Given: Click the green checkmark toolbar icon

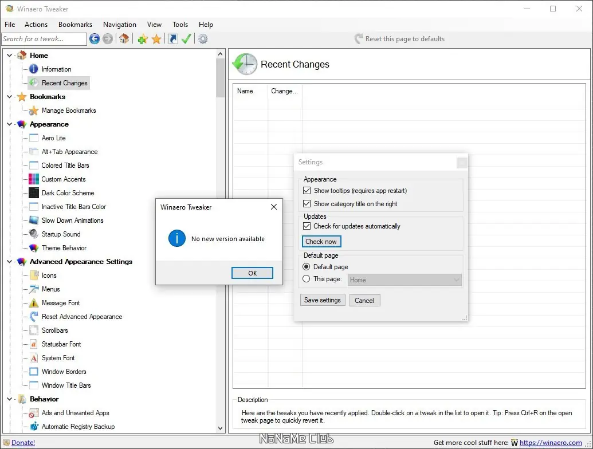Looking at the screenshot, I should click(x=186, y=38).
